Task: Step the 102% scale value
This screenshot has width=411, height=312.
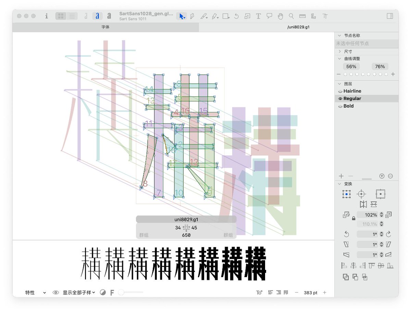Action: click(381, 215)
